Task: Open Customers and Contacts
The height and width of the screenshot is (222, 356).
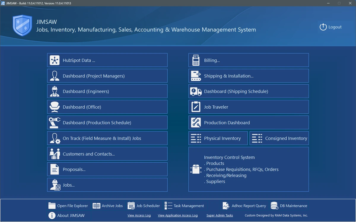Action: [107, 154]
